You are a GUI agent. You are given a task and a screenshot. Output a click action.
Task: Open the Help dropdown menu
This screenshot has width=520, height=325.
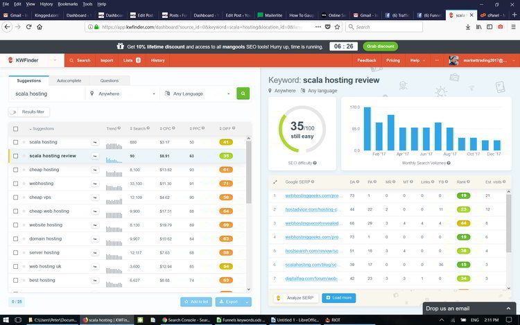click(417, 60)
